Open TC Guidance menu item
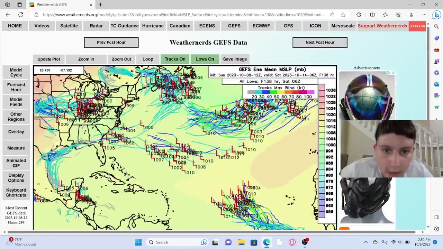Screen dimensions: 443x249 coord(125,26)
